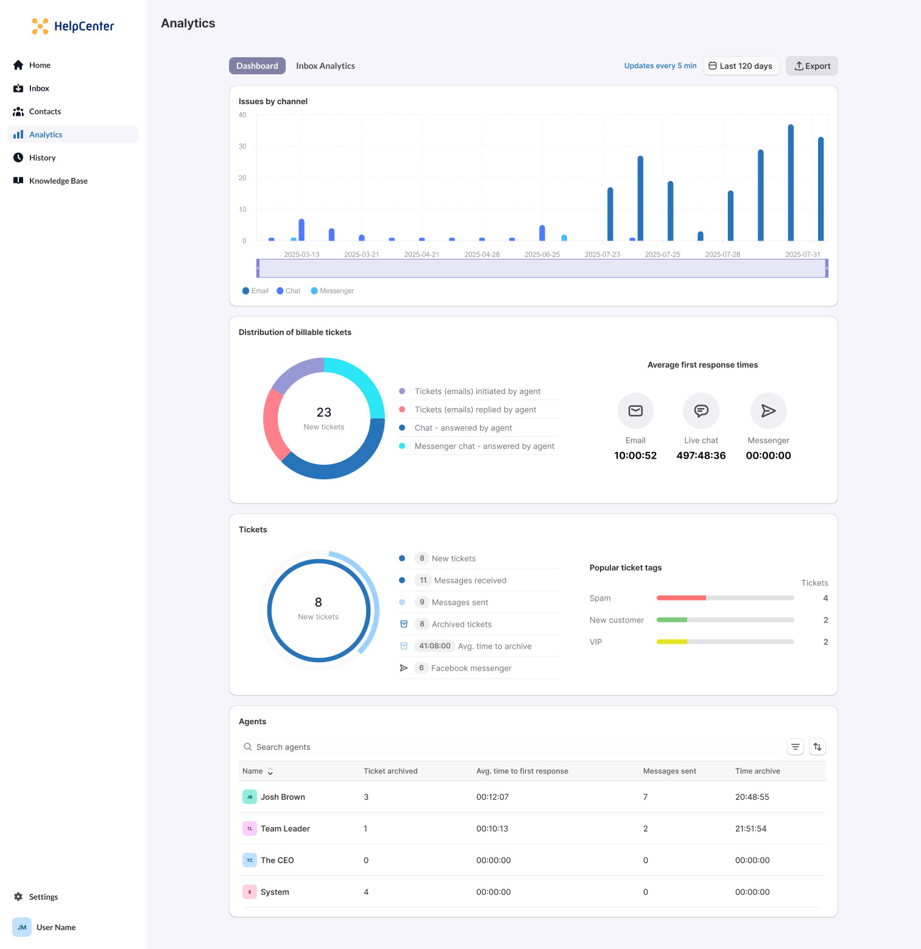Export the analytics report
The image size is (921, 949).
click(x=811, y=66)
